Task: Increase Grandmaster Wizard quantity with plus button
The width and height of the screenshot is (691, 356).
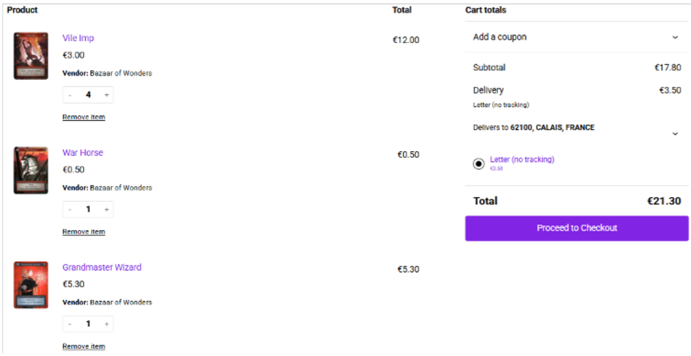Action: tap(107, 324)
